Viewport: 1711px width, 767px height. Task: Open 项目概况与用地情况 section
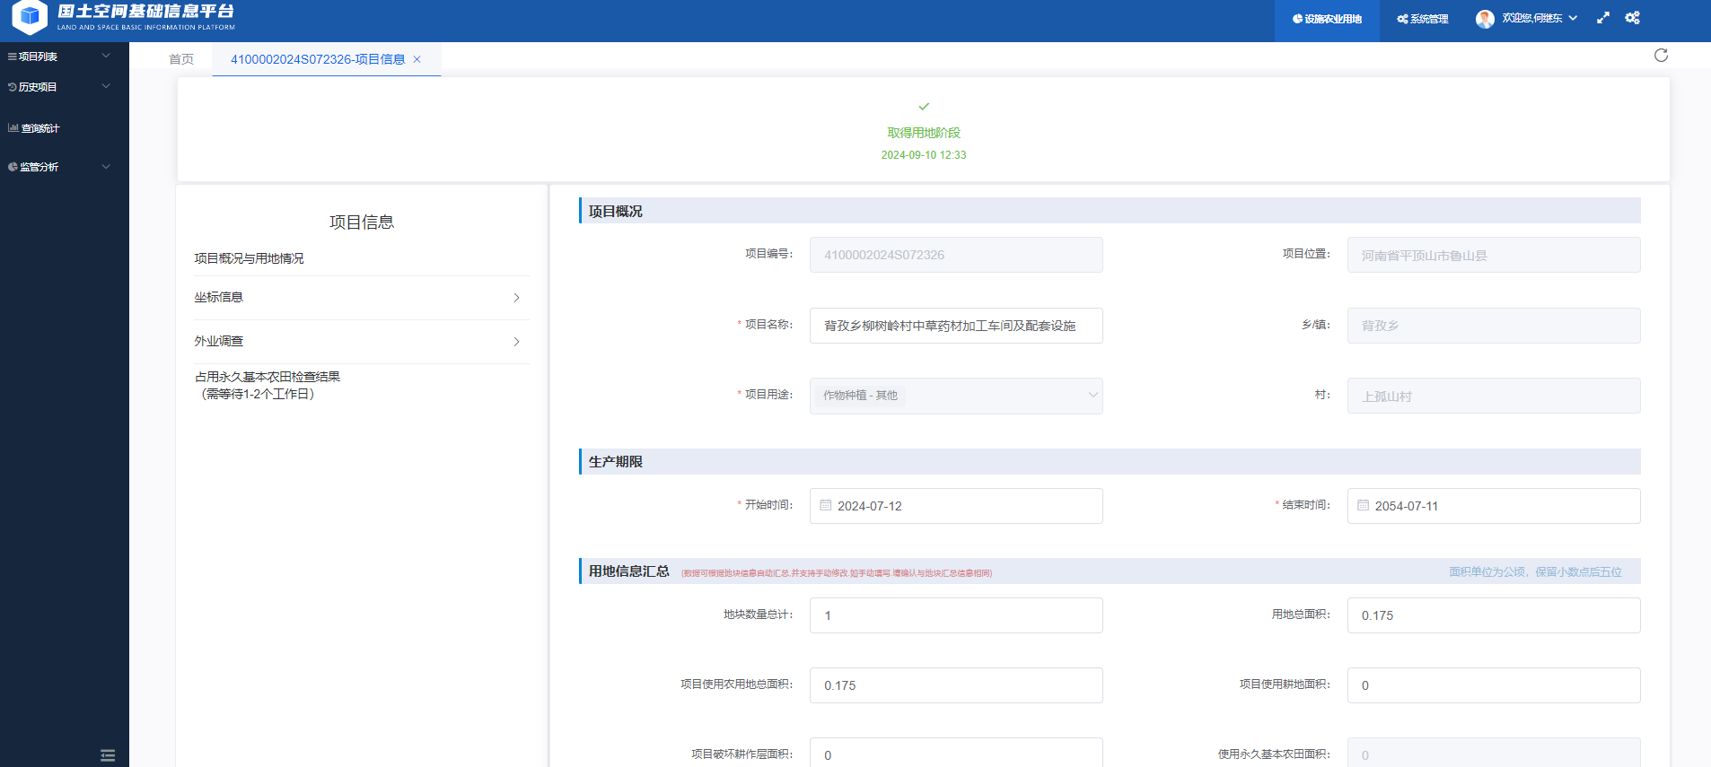(249, 258)
